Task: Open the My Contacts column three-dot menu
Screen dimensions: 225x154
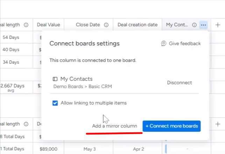Action: 203,25
